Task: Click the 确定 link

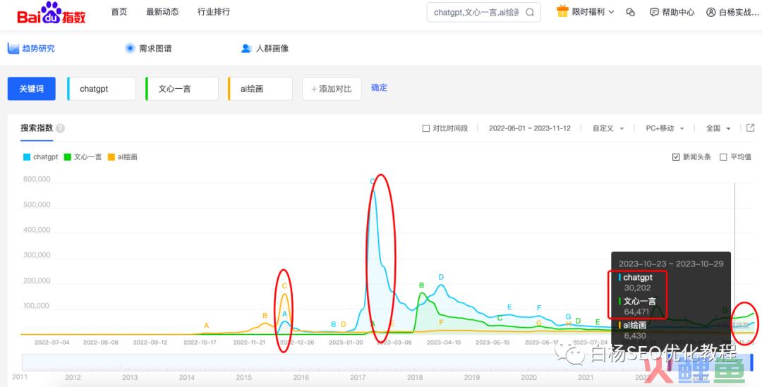Action: click(379, 88)
